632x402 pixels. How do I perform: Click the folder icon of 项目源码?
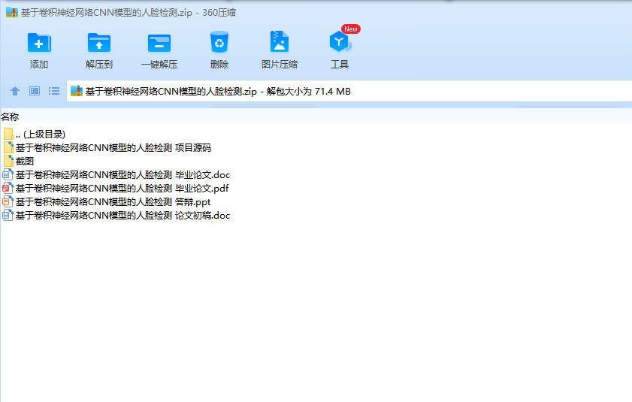point(8,147)
